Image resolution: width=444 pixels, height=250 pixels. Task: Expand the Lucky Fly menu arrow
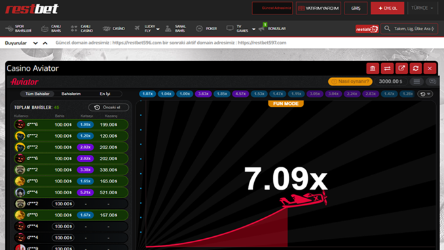point(158,29)
